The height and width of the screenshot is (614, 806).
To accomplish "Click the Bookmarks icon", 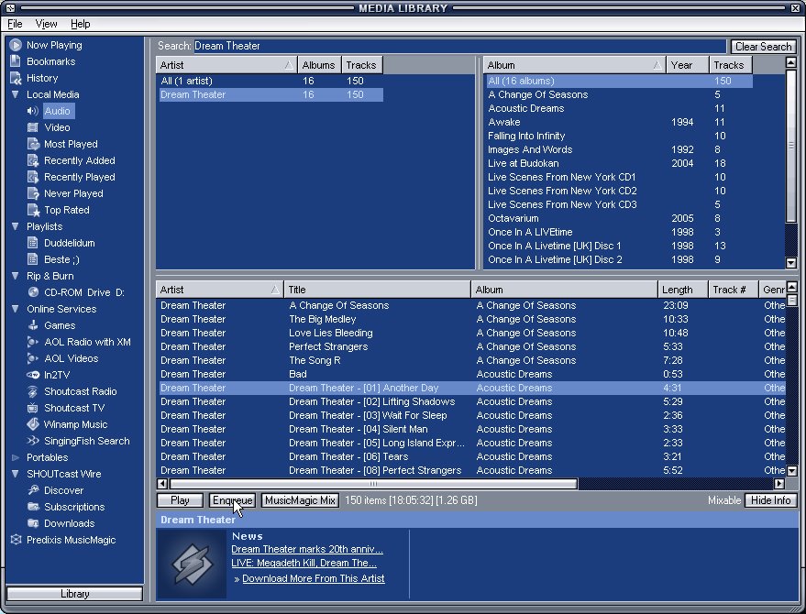I will [x=16, y=61].
